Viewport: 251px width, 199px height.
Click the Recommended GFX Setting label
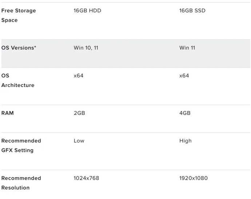coord(21,146)
